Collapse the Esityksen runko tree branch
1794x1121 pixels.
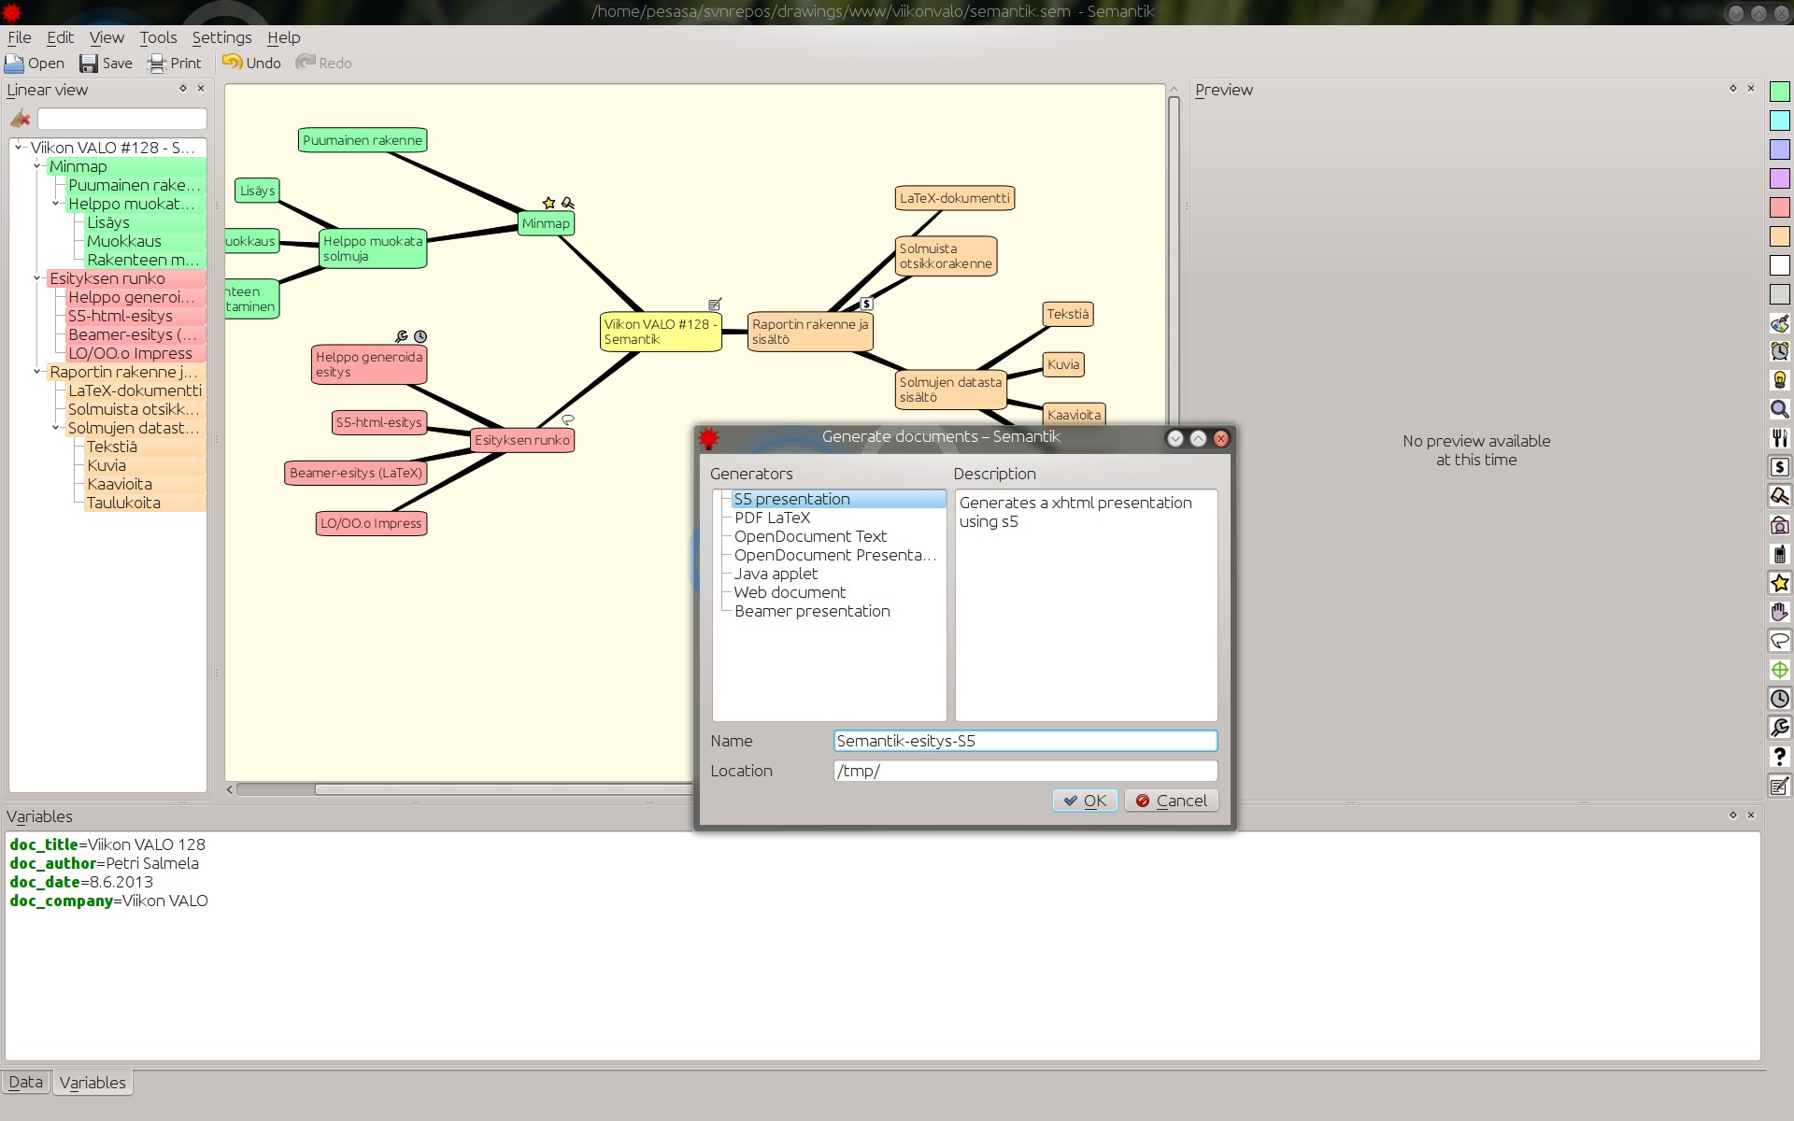[37, 278]
